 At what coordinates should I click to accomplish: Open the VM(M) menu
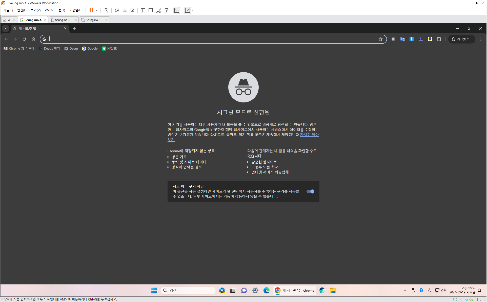click(x=49, y=10)
